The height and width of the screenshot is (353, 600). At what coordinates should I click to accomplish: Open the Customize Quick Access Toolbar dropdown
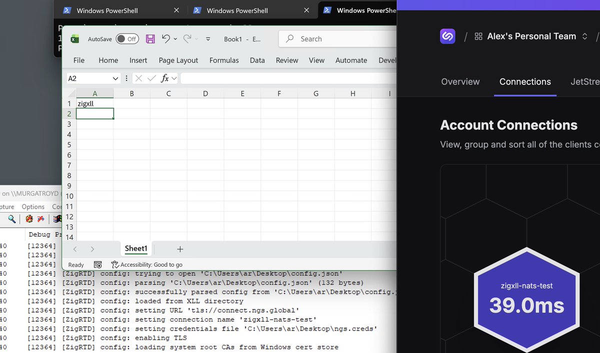point(208,39)
